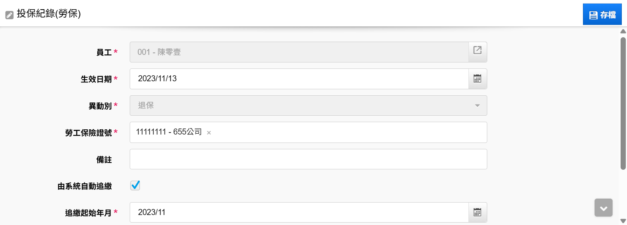Click the 追繳起始年月 input showing 2023/11
The width and height of the screenshot is (627, 225).
pyautogui.click(x=299, y=212)
